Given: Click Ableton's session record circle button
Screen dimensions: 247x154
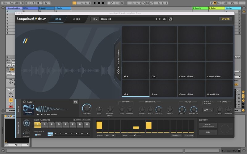Looking at the screenshot, I should [x=122, y=3].
